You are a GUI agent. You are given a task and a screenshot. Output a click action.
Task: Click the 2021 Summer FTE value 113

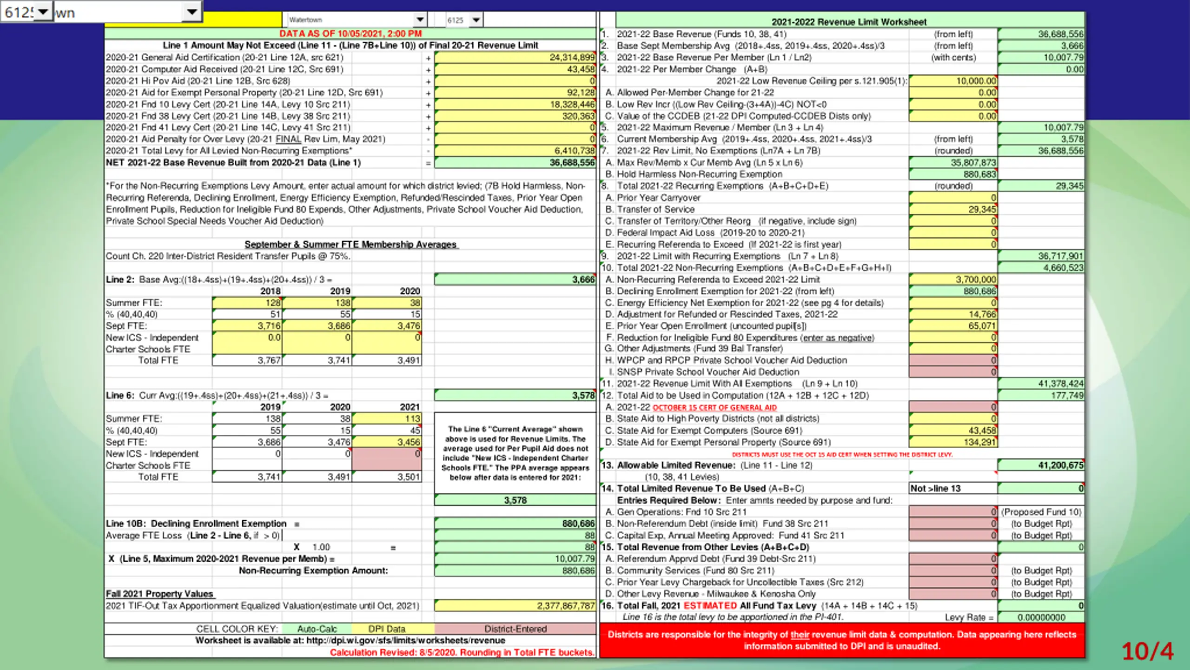tap(387, 418)
